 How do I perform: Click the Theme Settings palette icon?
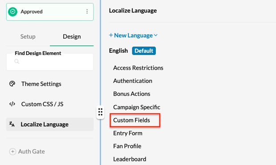(x=12, y=84)
